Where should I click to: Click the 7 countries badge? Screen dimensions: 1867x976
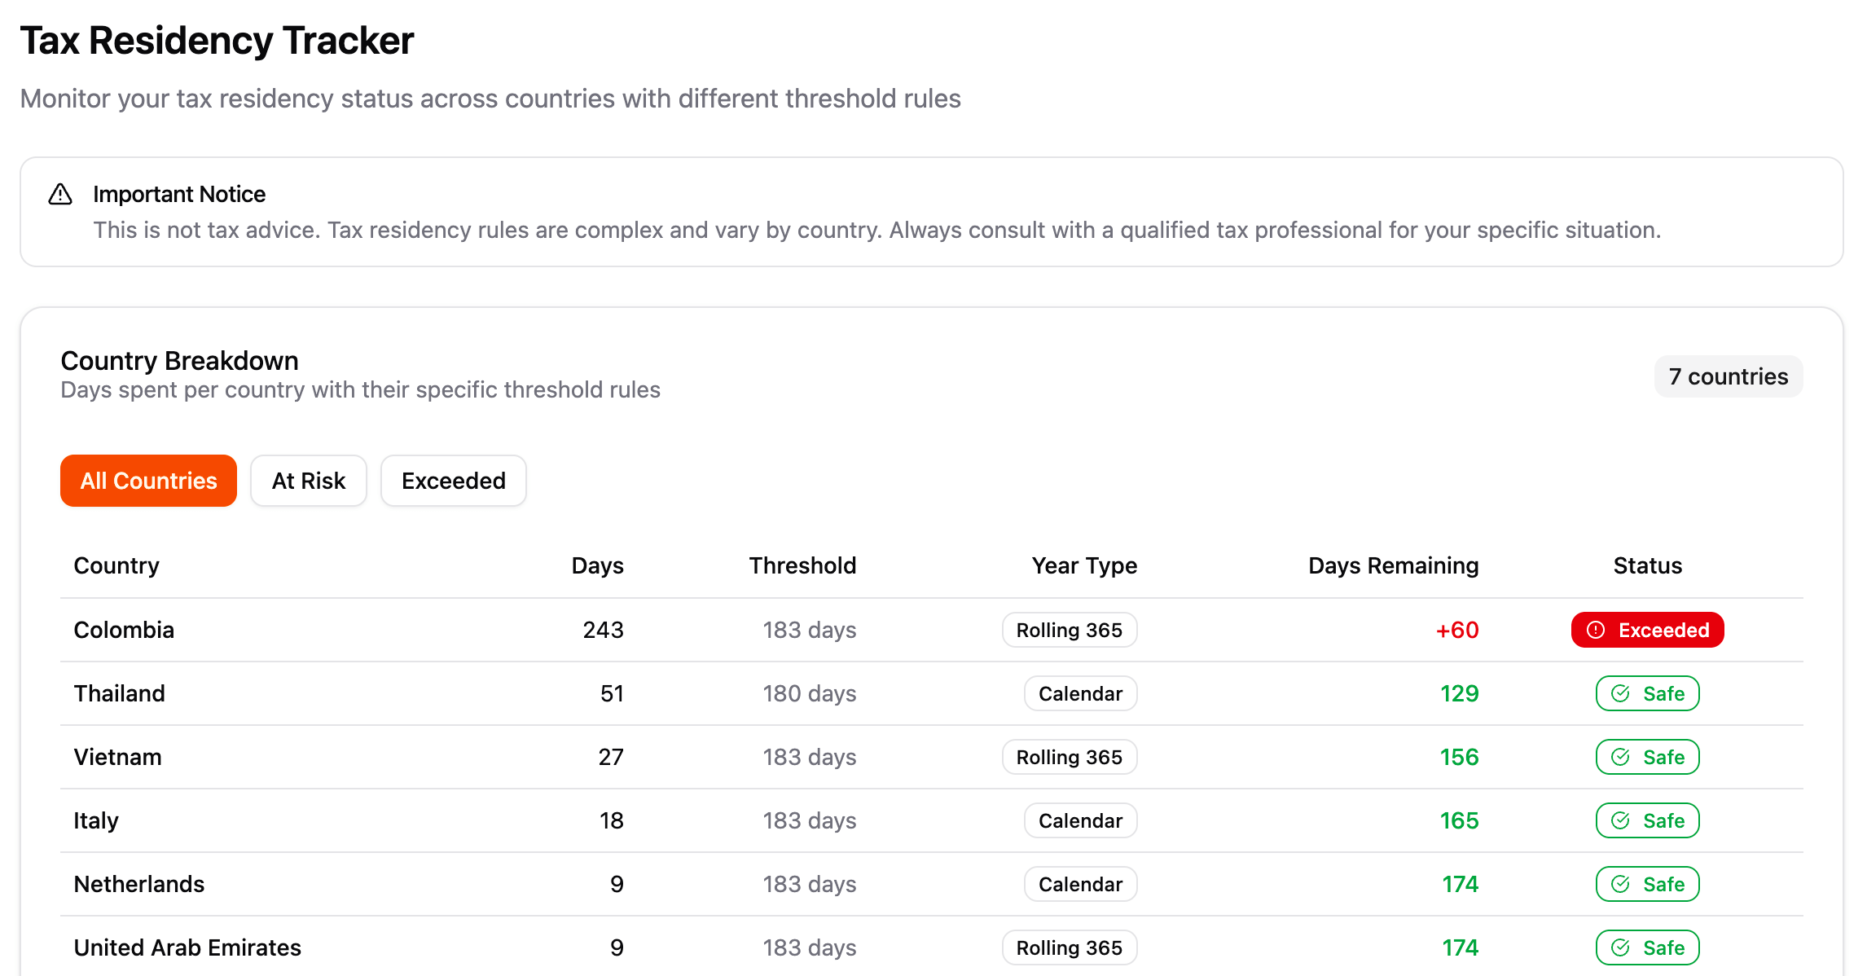1729,376
